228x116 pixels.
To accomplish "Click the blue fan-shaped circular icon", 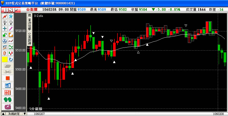I will tap(5, 41).
